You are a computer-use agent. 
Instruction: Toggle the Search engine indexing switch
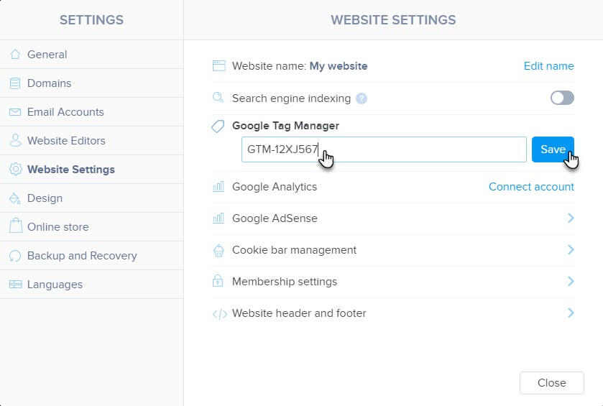point(562,98)
